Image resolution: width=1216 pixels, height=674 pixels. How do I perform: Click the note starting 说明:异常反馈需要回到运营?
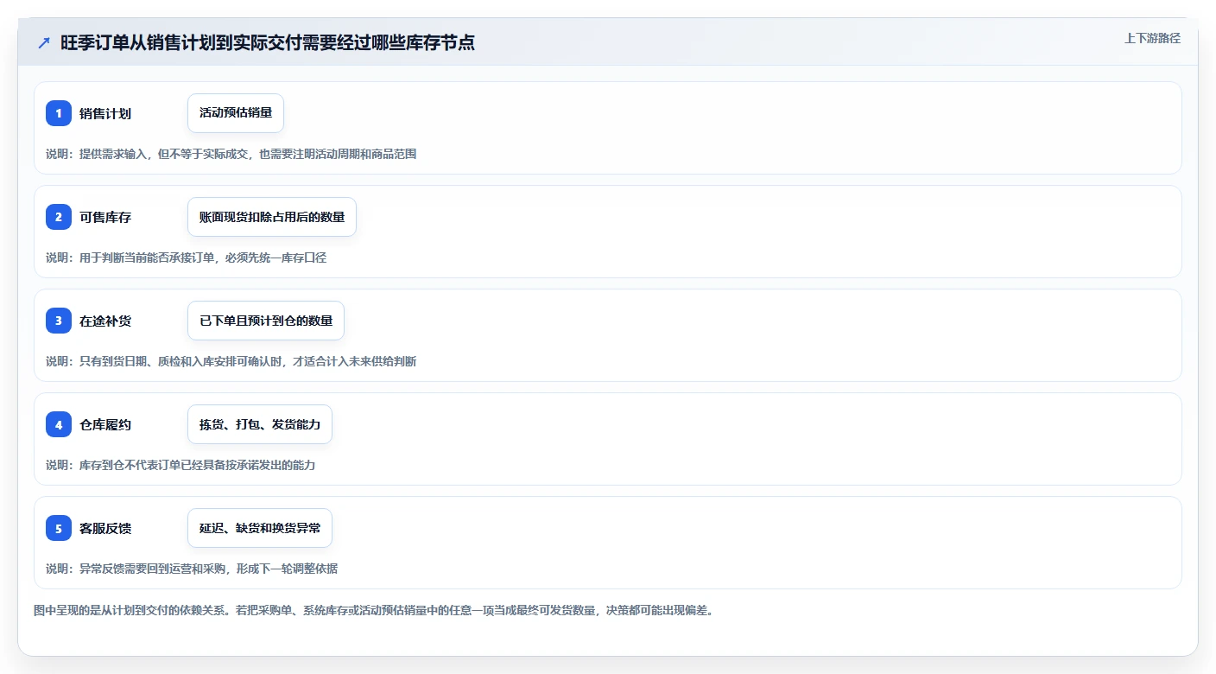click(192, 569)
